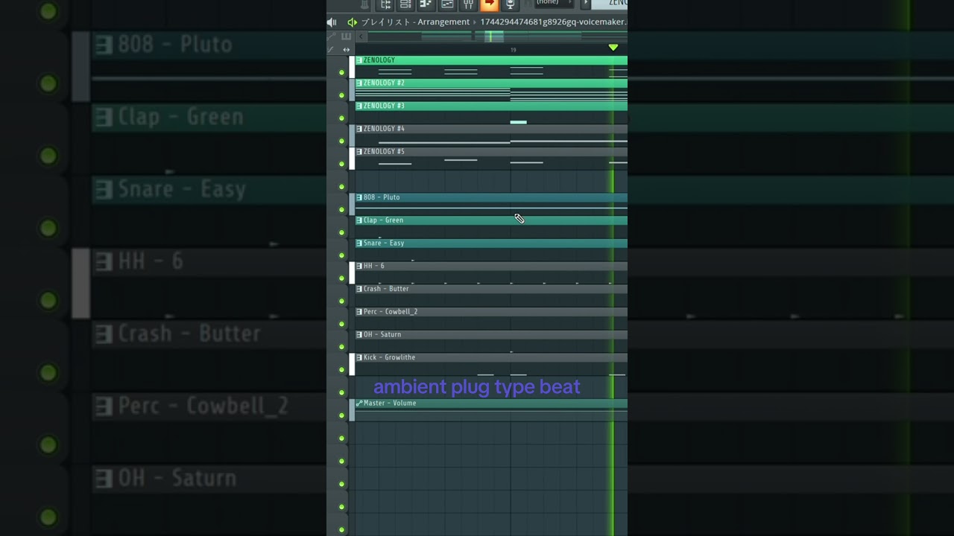The height and width of the screenshot is (536, 954).
Task: Mute the ZENOLOGY #5 track green dot
Action: [341, 164]
